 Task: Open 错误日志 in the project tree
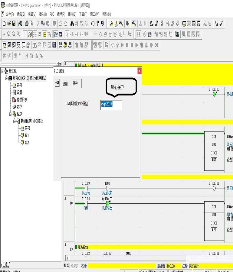pos(21,100)
